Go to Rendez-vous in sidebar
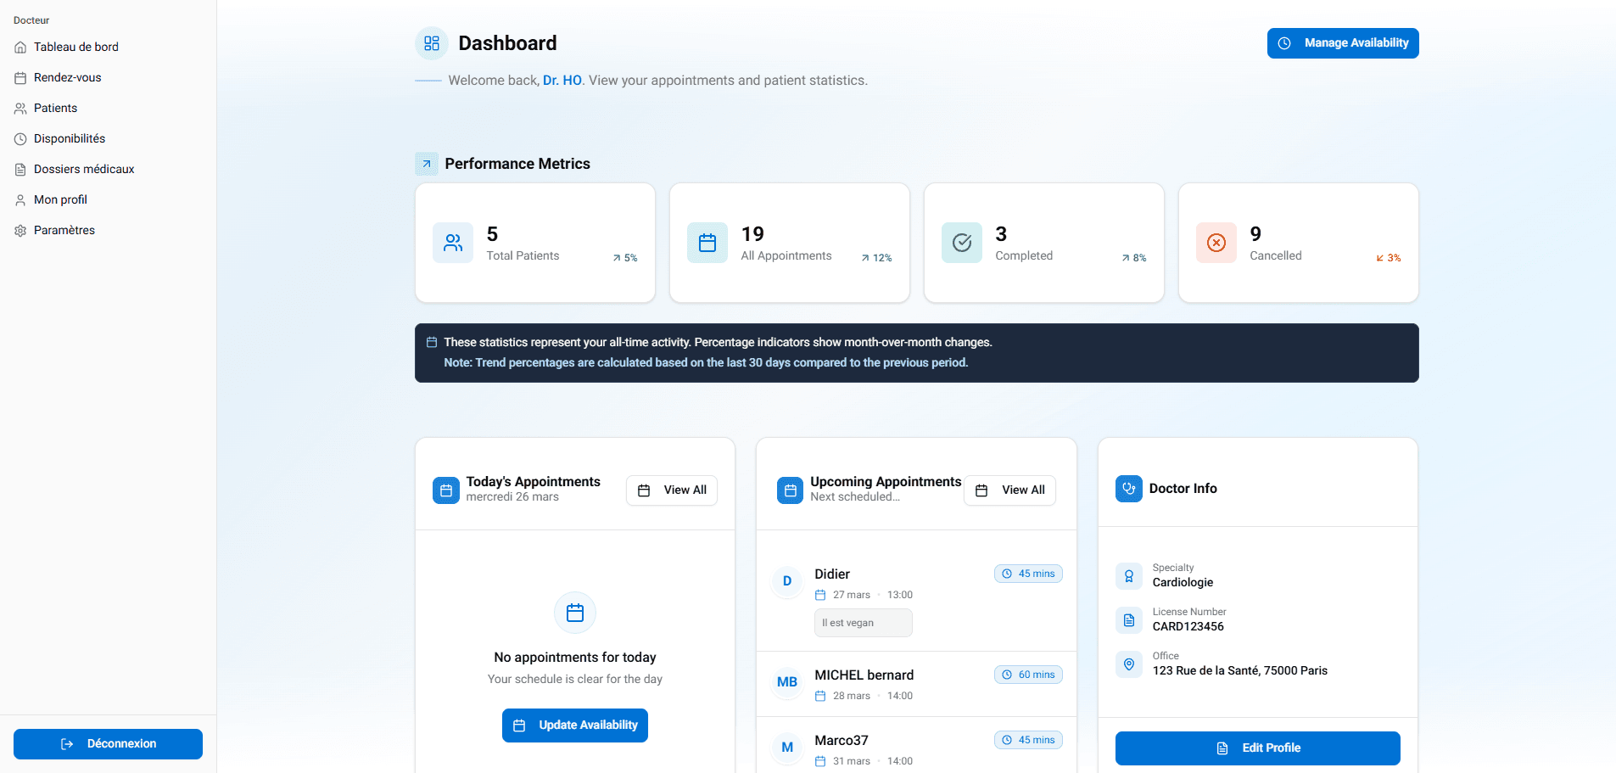The width and height of the screenshot is (1616, 773). [67, 78]
